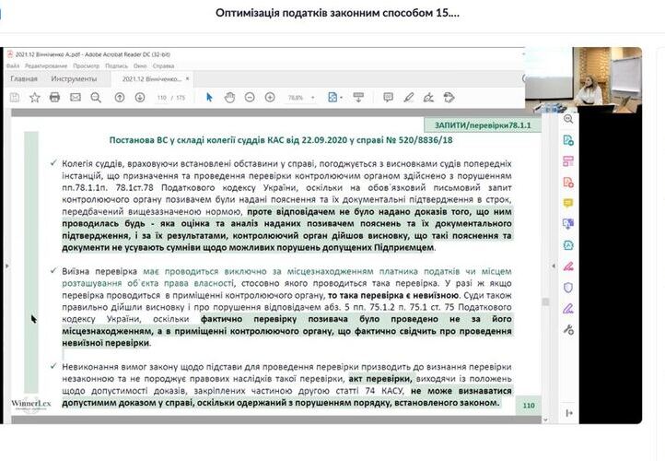Click the vertical scrollbar thumb

tap(545, 301)
